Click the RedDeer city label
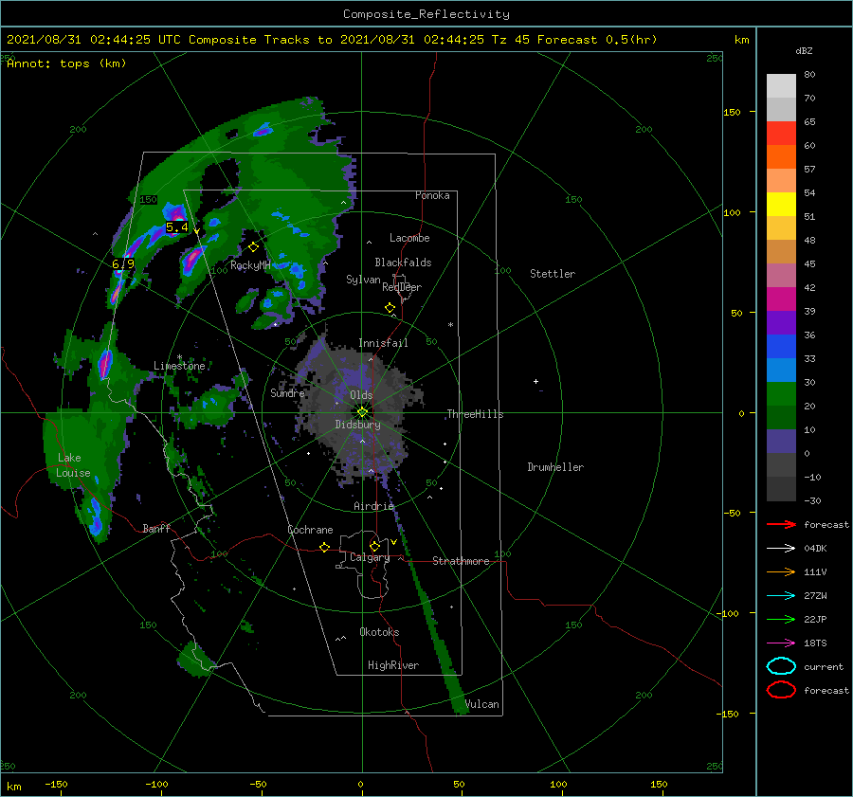Screen dimensions: 853x797 pyautogui.click(x=402, y=287)
